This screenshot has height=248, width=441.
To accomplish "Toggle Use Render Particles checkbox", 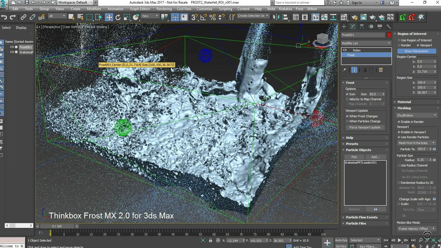I will point(399,137).
